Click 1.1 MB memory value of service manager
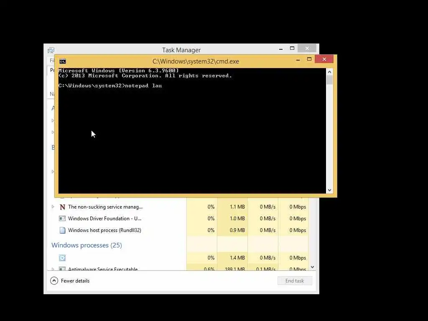The image size is (428, 321). [237, 207]
